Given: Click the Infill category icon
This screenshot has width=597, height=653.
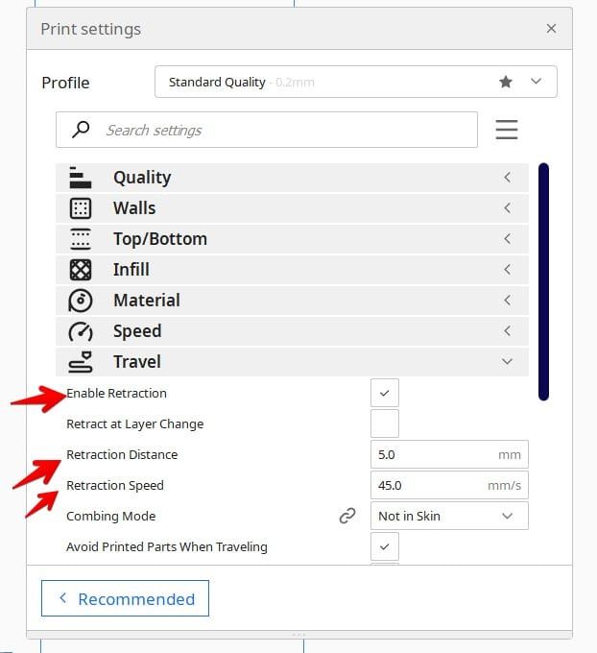Looking at the screenshot, I should [81, 270].
